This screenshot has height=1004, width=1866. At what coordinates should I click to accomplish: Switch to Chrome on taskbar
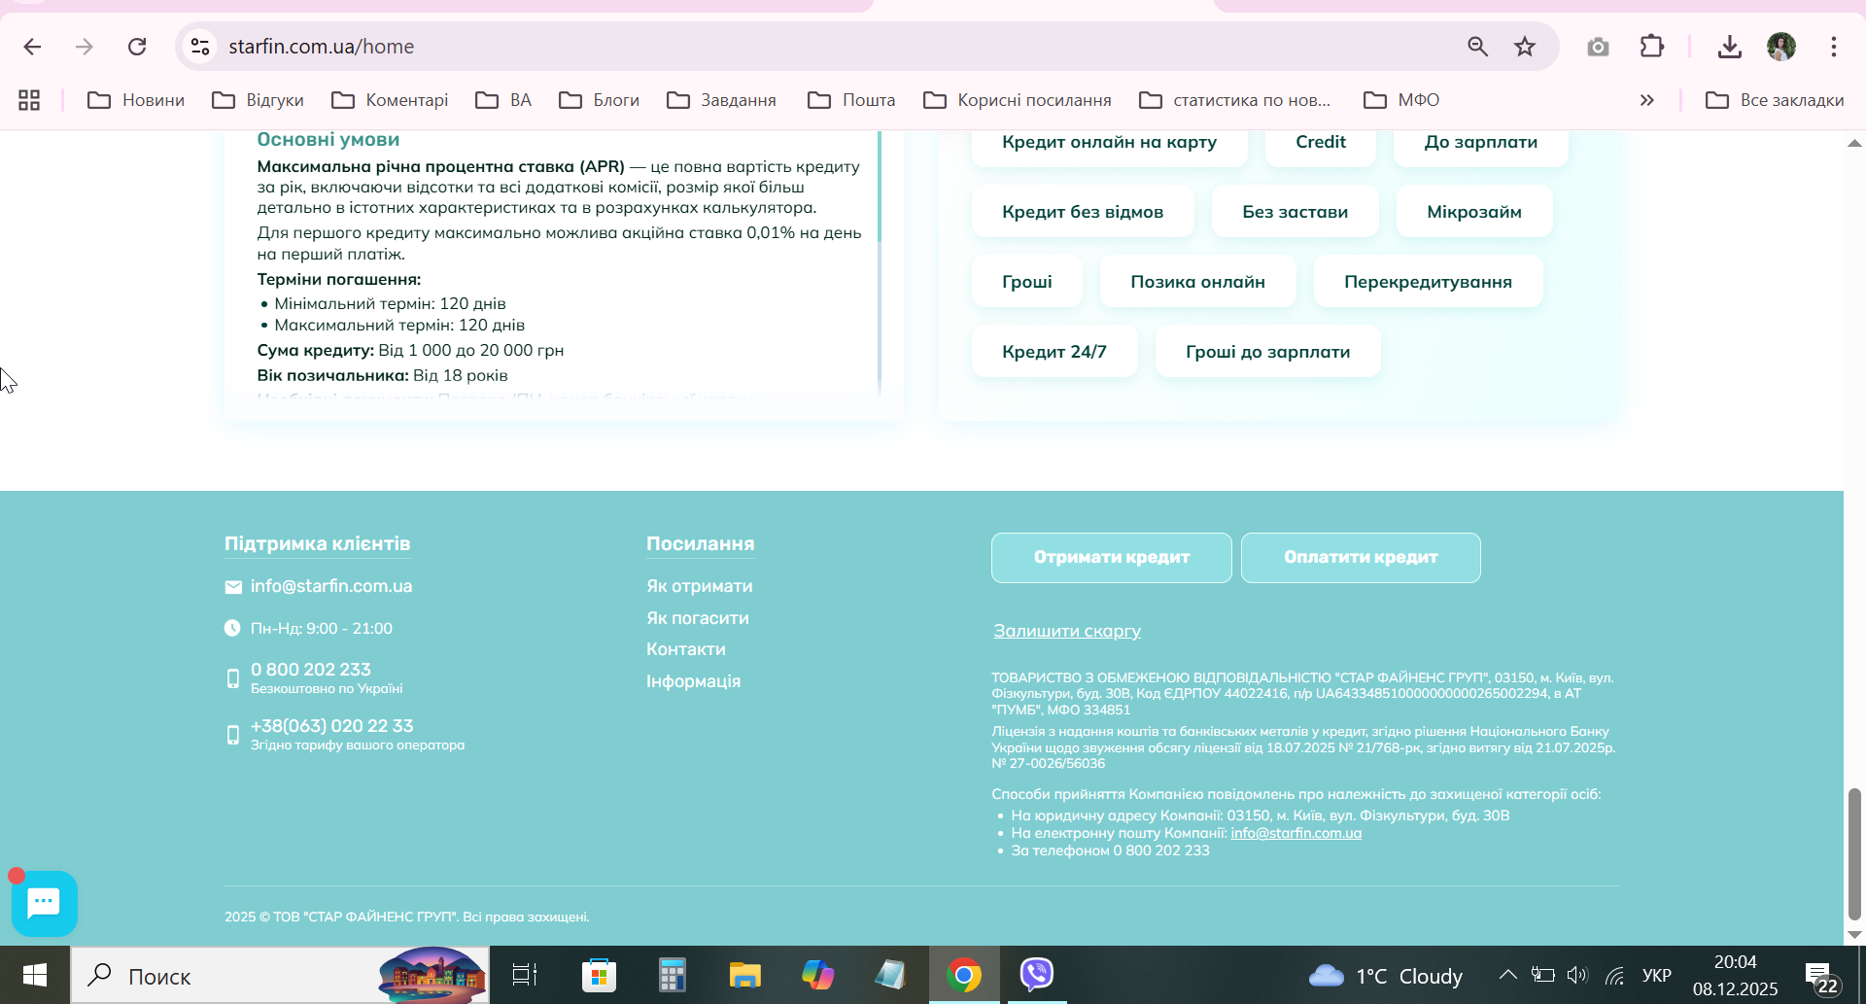964,975
